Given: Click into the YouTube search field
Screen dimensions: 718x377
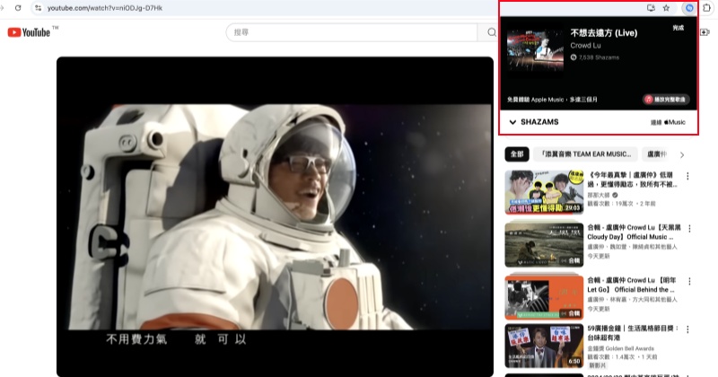Looking at the screenshot, I should [x=352, y=32].
